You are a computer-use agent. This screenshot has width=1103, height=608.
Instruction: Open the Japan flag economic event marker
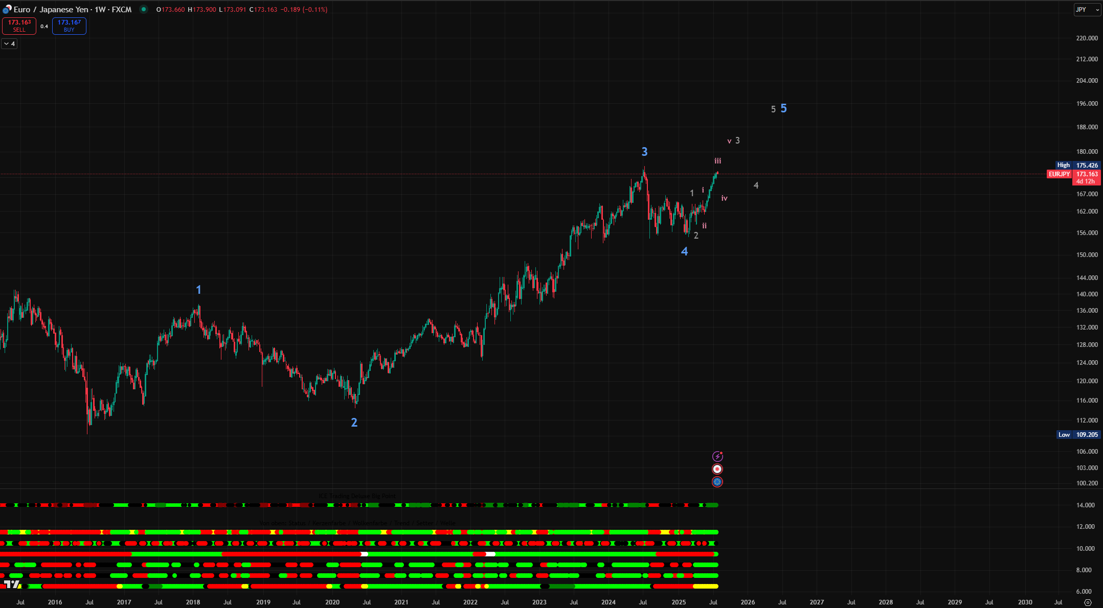point(717,469)
